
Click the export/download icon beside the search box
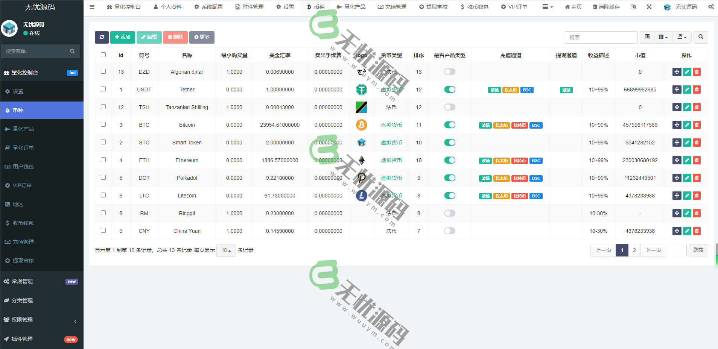[681, 37]
